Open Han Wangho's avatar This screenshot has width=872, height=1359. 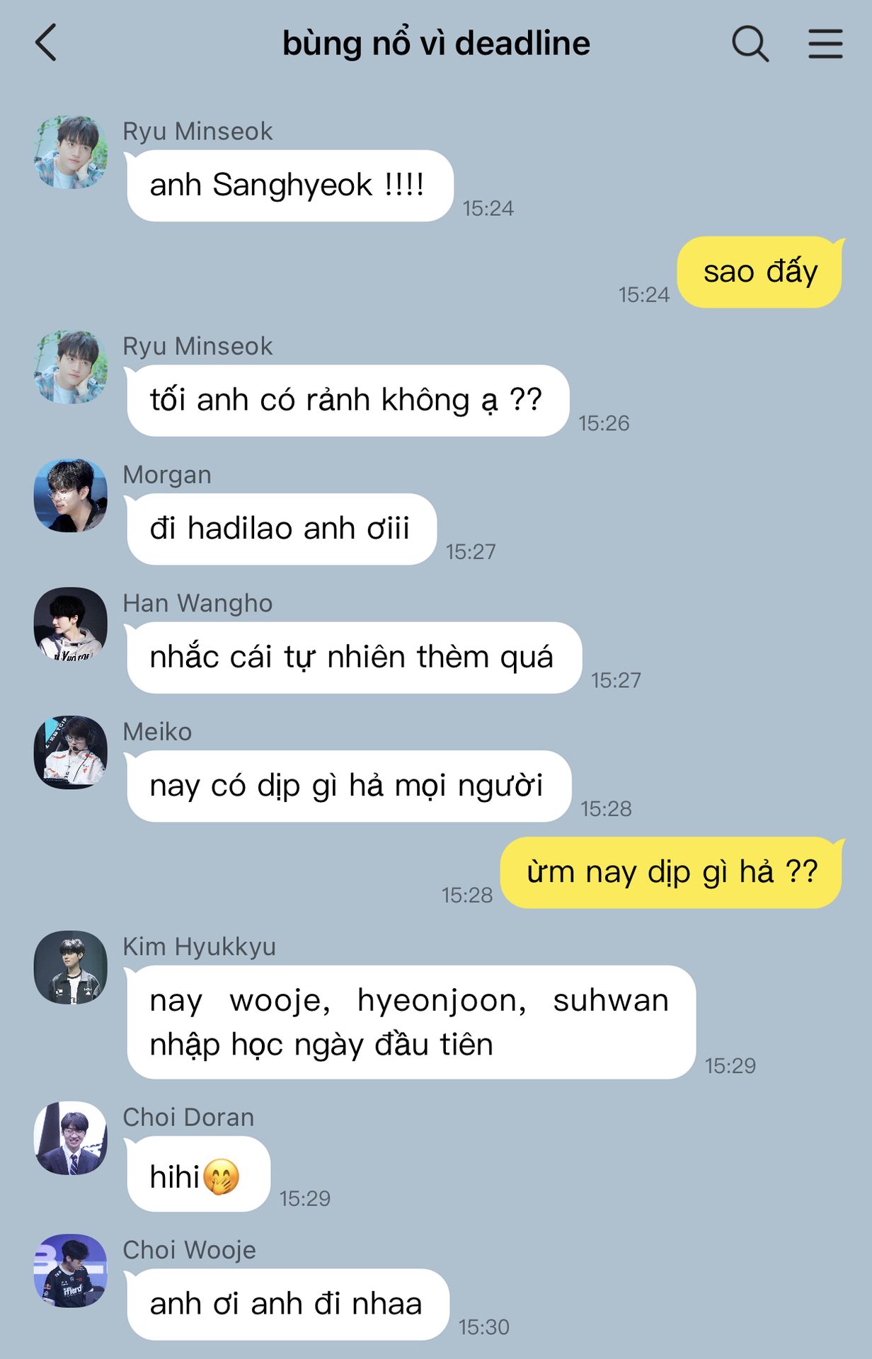pos(71,624)
